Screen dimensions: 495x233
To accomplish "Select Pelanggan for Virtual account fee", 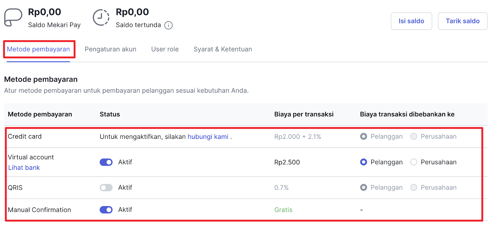I will pyautogui.click(x=363, y=162).
